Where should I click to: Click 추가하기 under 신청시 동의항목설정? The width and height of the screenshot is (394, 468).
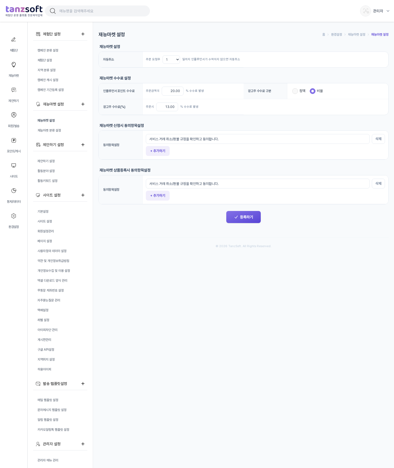[158, 151]
